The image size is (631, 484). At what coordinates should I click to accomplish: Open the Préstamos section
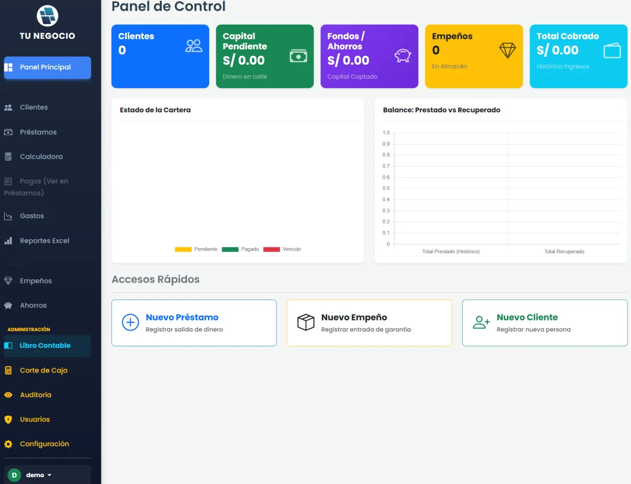tap(47, 132)
